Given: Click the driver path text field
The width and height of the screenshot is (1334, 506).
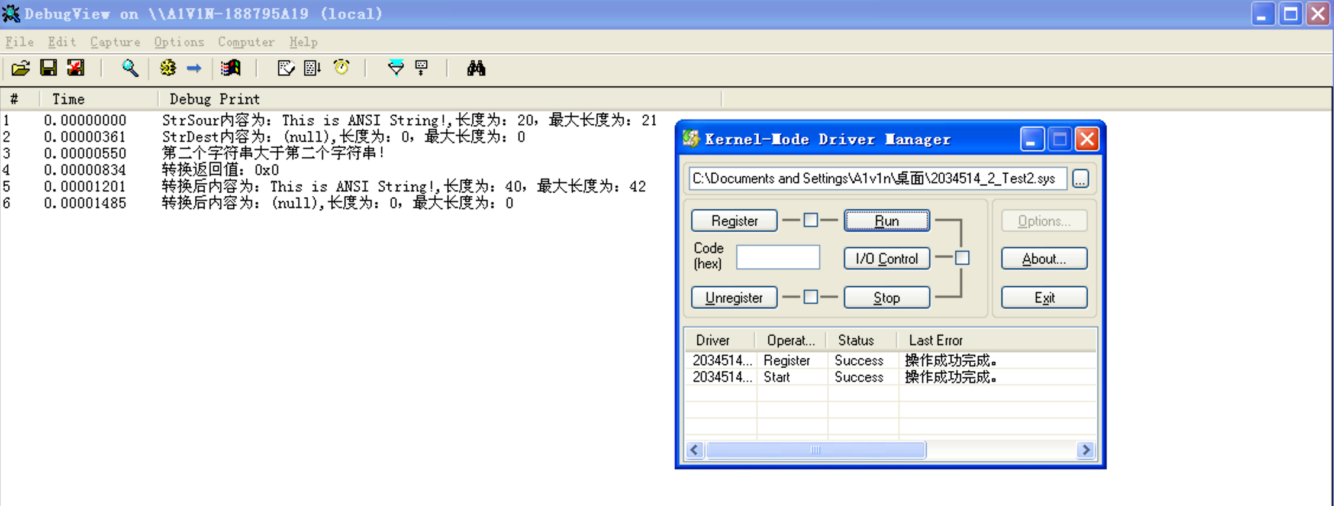Looking at the screenshot, I should click(878, 179).
